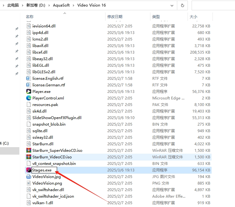Click the resources.pak file icon

pos(29,105)
